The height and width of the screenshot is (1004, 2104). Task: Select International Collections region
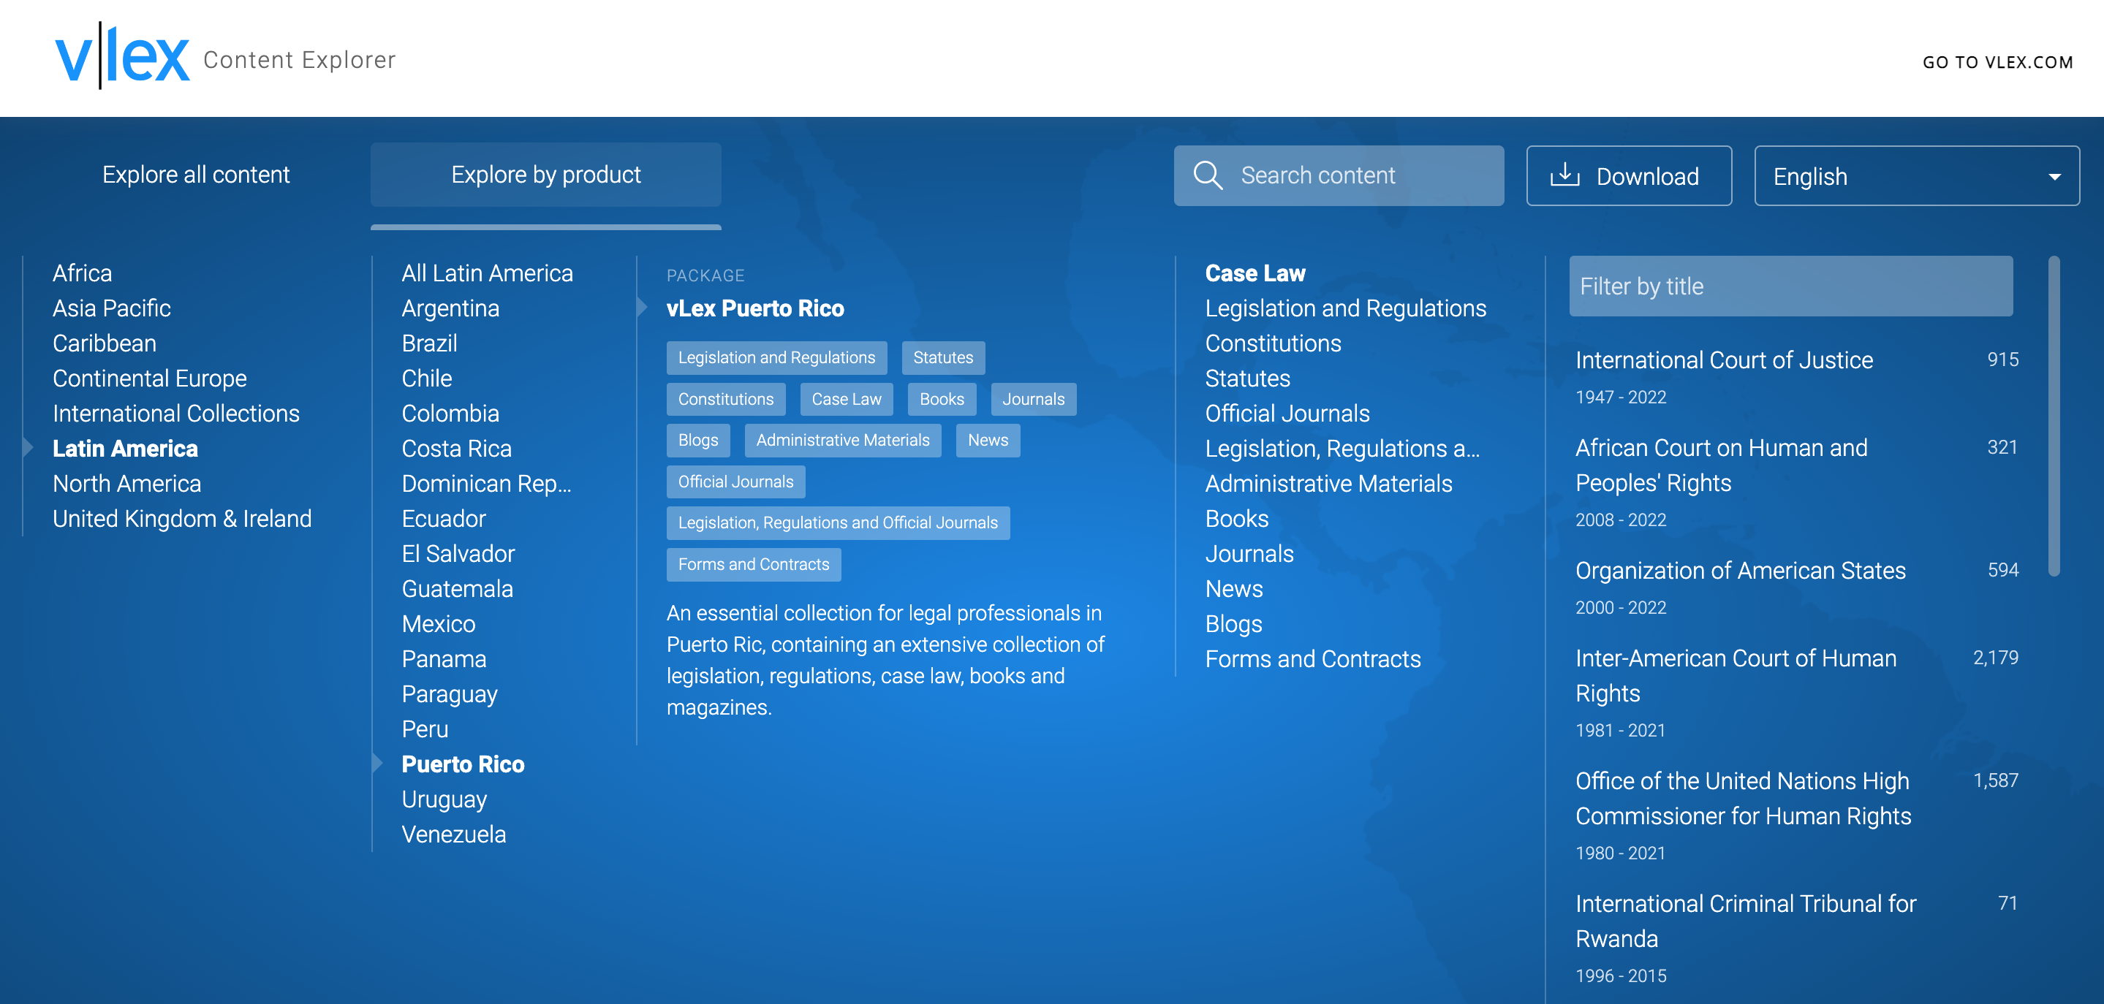coord(175,413)
